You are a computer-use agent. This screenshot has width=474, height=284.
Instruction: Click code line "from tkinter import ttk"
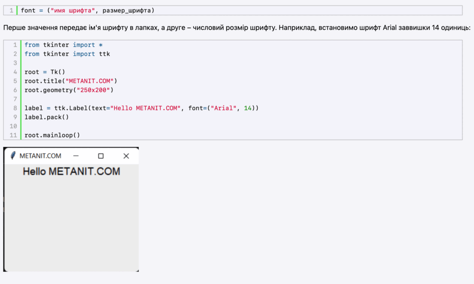67,54
